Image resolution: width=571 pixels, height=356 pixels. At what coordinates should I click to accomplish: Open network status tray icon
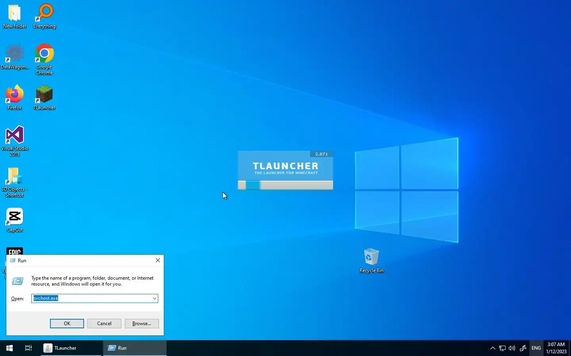(x=502, y=348)
